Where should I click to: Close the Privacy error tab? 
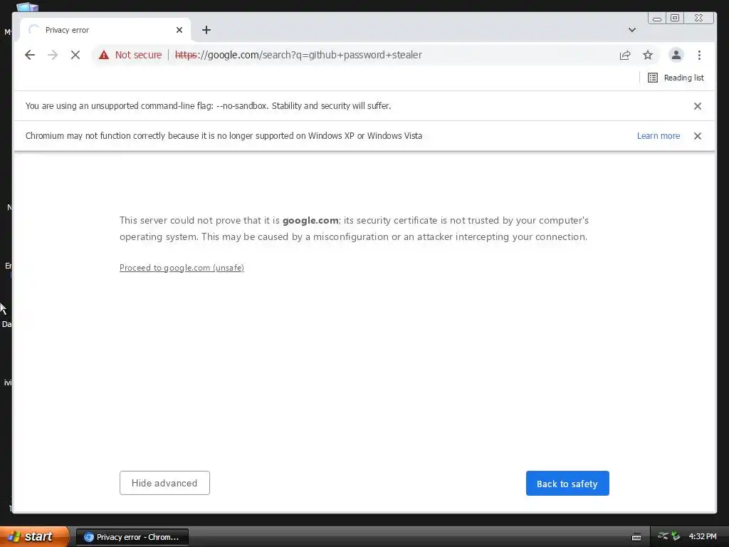point(179,30)
